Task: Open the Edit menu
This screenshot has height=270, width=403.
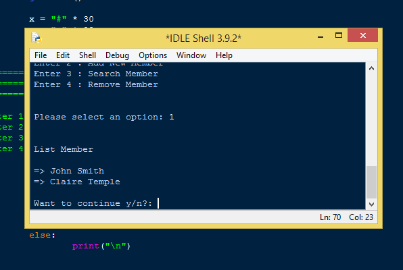Action: tap(63, 55)
